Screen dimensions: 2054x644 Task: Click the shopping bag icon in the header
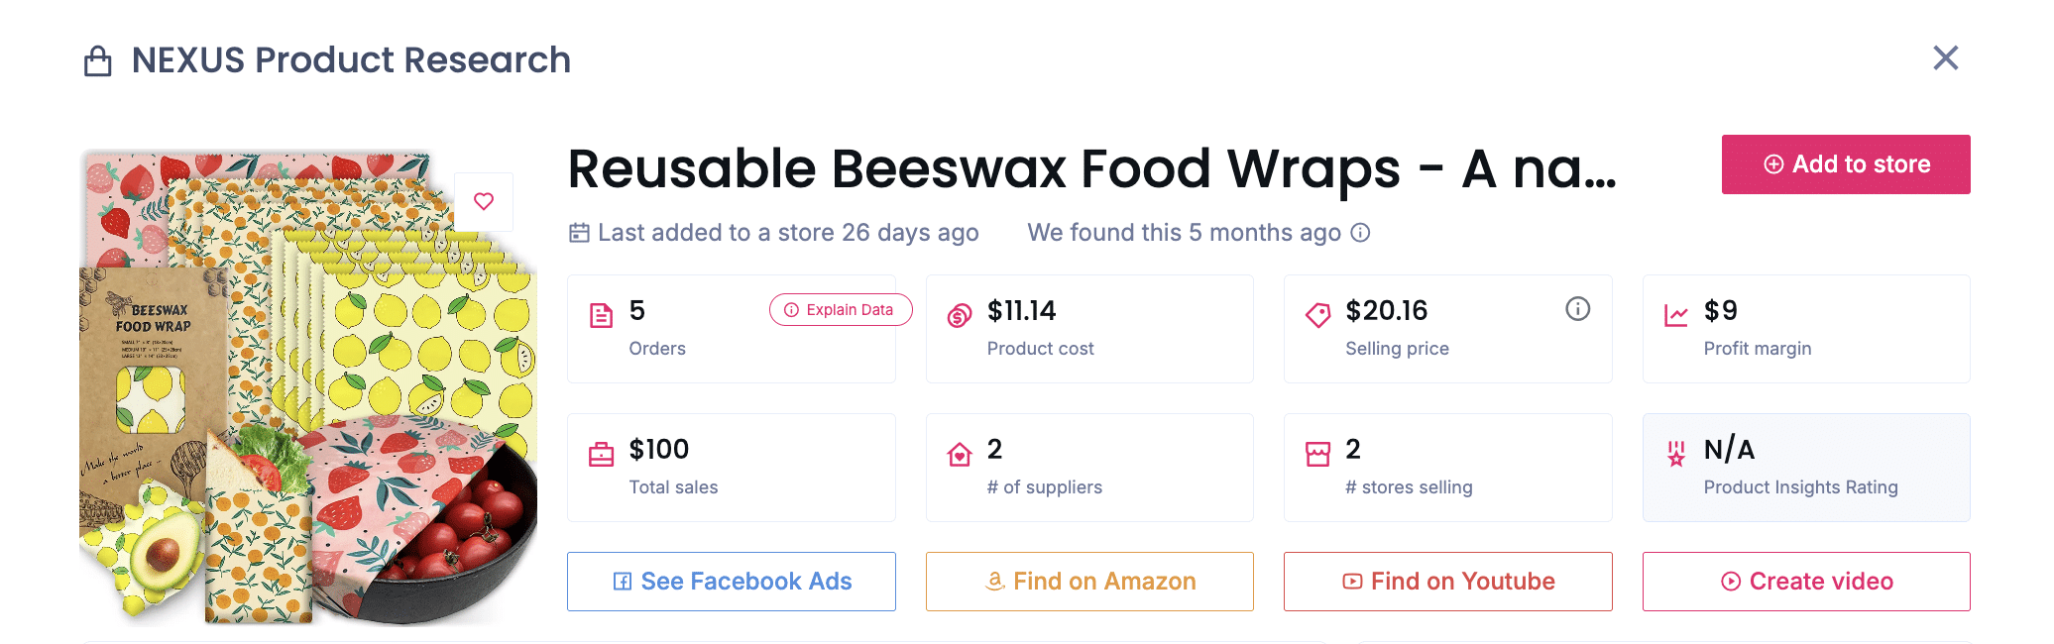(x=97, y=59)
